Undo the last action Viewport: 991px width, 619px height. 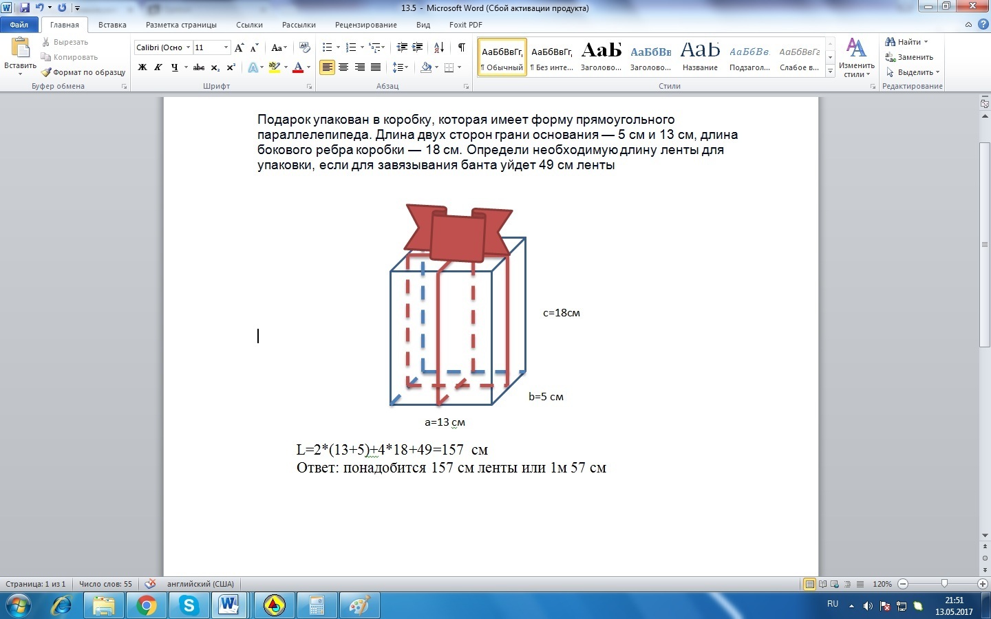(40, 8)
